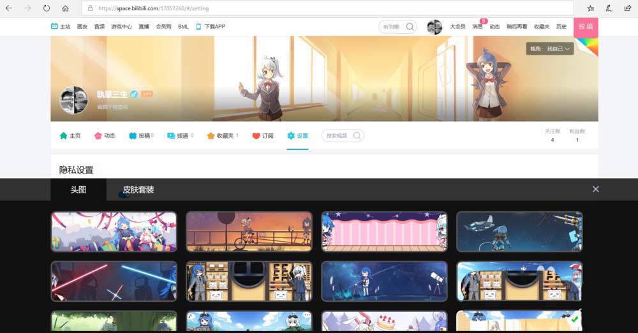
Task: Open the web notes pen icon
Action: pos(609,8)
